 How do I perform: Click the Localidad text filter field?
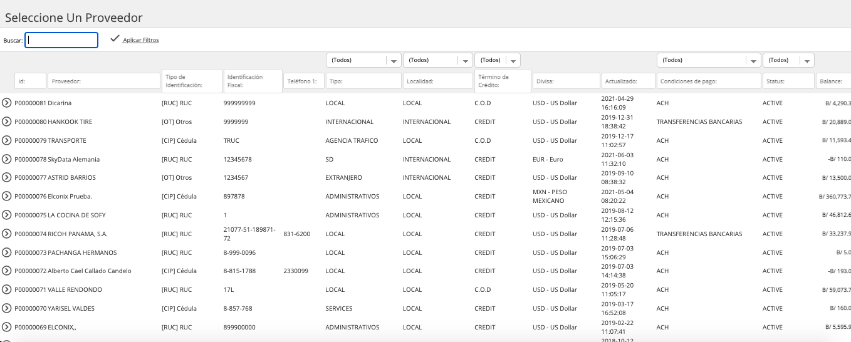(x=438, y=81)
